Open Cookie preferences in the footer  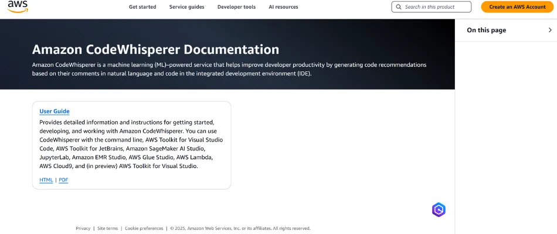pyautogui.click(x=144, y=229)
